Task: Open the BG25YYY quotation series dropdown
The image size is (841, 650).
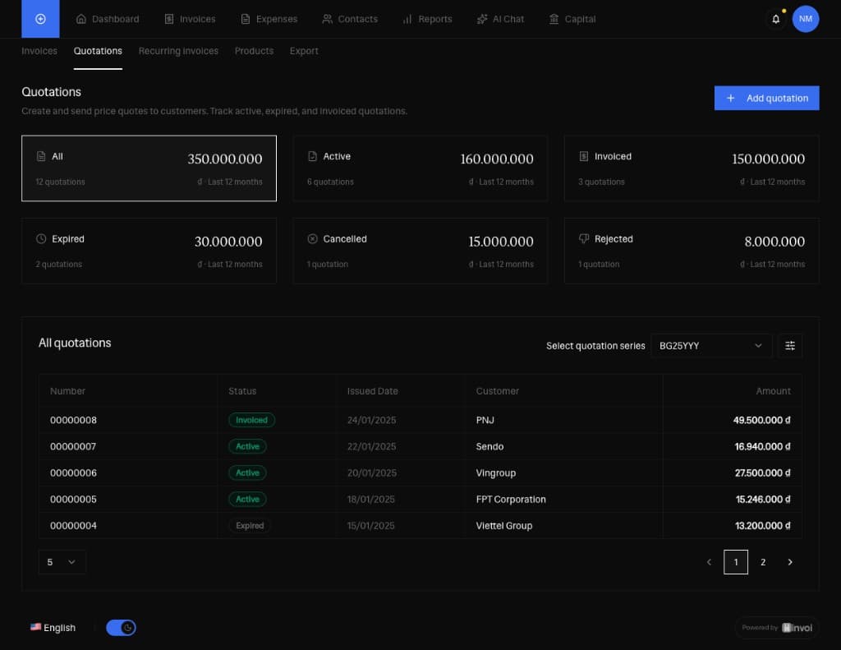Action: 710,346
